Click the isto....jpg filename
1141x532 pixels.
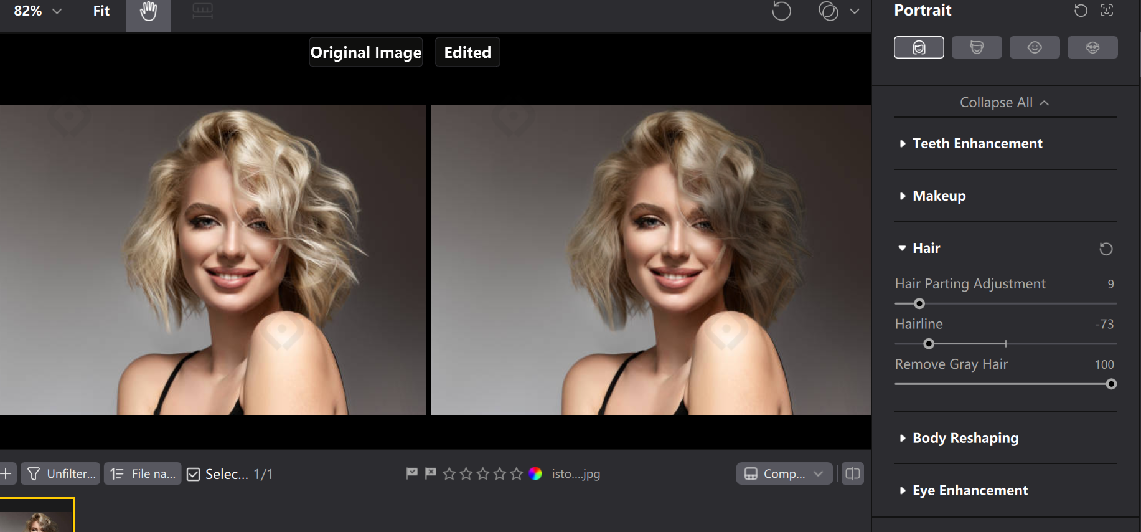pyautogui.click(x=576, y=474)
